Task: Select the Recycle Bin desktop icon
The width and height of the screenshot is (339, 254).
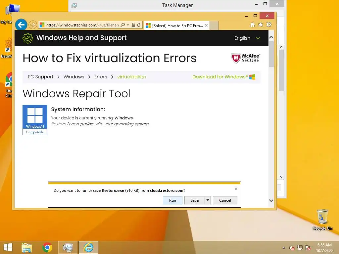Action: 322,220
